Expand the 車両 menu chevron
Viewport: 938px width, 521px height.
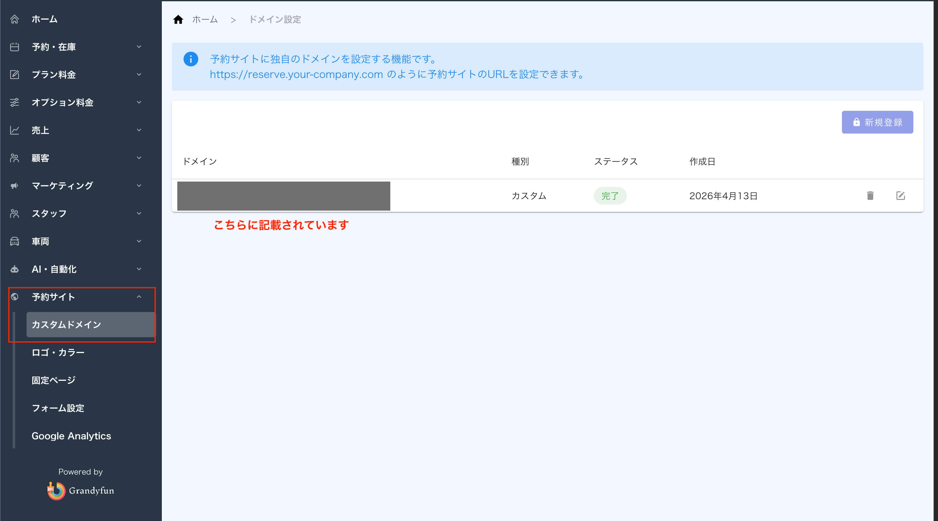coord(139,241)
